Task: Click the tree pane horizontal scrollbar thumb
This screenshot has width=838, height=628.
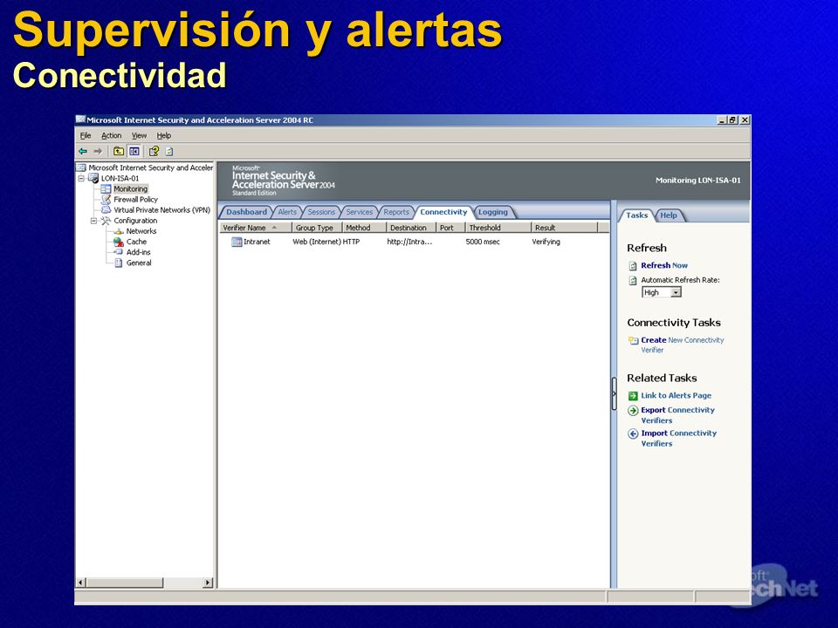Action: [x=125, y=583]
